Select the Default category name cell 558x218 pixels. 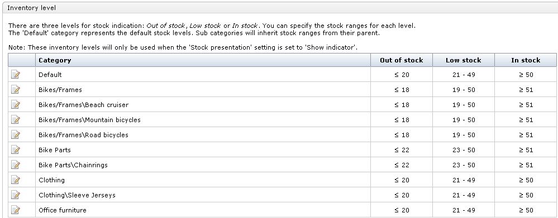pos(203,75)
